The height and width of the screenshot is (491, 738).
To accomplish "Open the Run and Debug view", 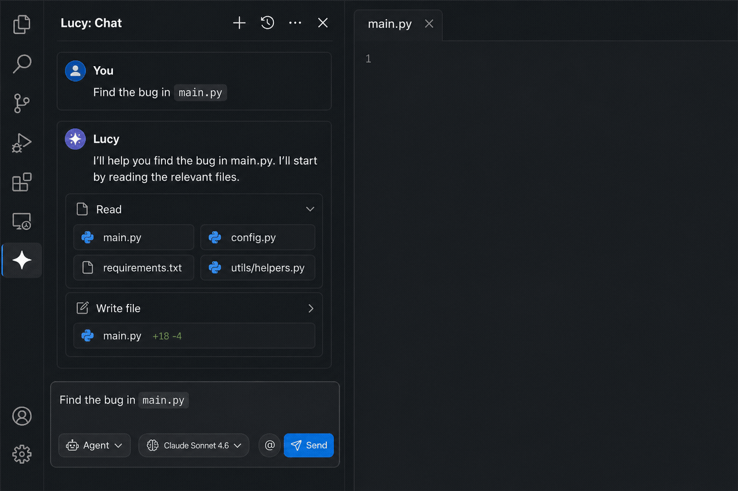I will click(22, 143).
